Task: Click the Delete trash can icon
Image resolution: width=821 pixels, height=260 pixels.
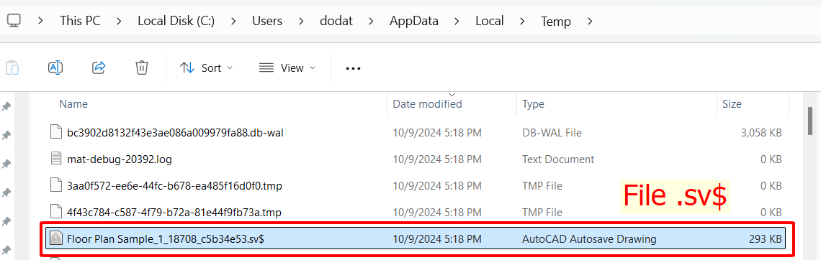Action: (142, 68)
